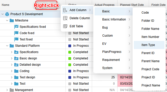Click the gray Management folder icon
The image size is (167, 92).
[x=12, y=90]
